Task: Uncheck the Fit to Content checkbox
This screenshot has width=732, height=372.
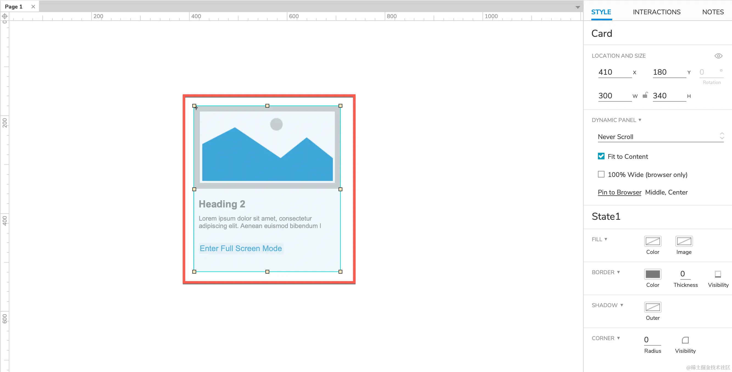Action: coord(601,156)
